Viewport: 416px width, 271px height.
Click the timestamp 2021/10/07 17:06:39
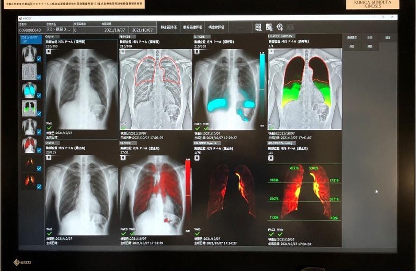(148, 138)
